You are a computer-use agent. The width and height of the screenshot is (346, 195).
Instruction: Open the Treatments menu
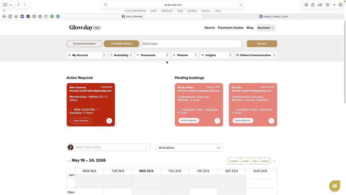coord(152,55)
